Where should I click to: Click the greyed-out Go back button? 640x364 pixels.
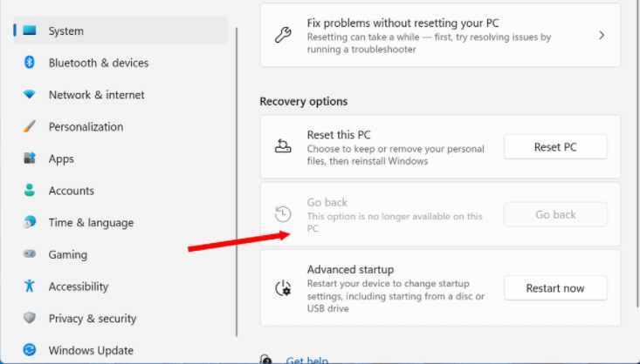[x=555, y=214]
